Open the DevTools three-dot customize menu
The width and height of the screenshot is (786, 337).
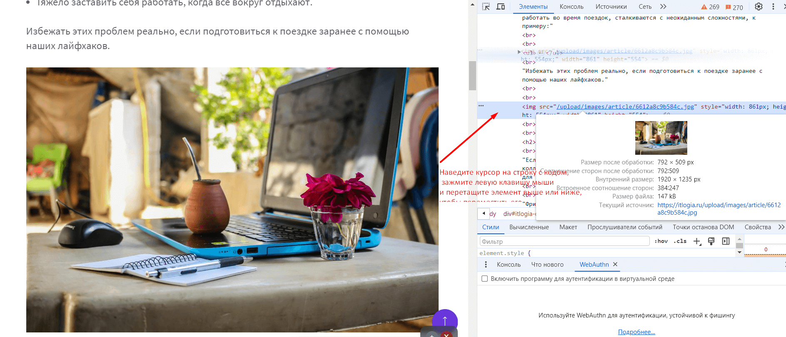[x=773, y=7]
